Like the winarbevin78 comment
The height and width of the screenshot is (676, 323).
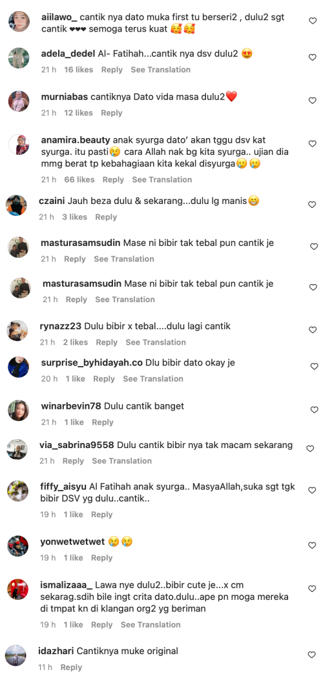tap(315, 409)
